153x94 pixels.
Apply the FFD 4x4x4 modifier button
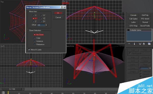(145, 19)
